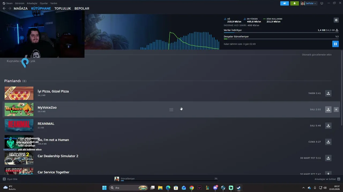Click the No, I'm not a Human title
This screenshot has width=343, height=192.
[x=53, y=140]
